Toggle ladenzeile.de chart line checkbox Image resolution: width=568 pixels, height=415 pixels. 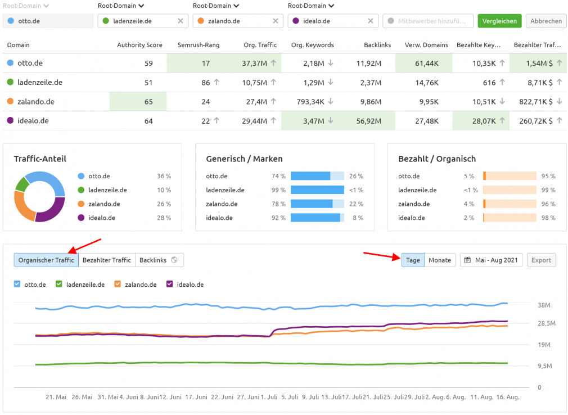point(58,285)
